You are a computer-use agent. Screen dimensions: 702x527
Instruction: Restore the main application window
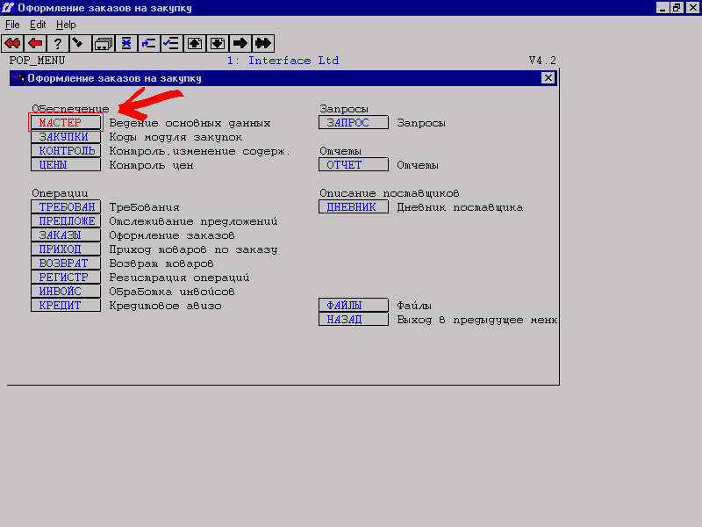click(x=677, y=8)
